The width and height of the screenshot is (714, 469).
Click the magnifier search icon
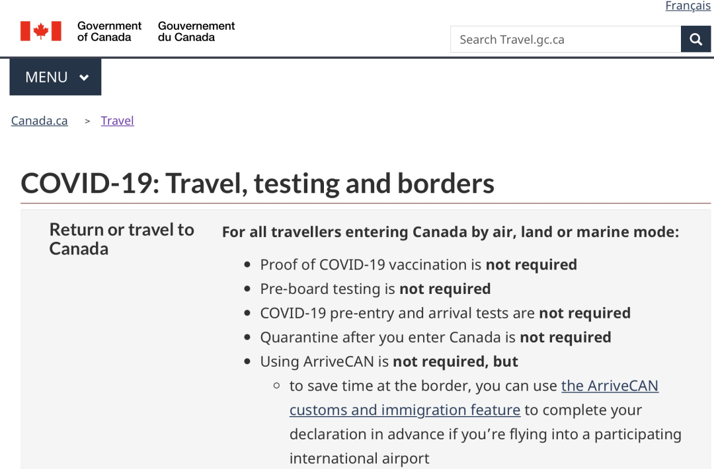point(695,40)
